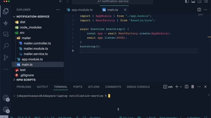Split the terminal pane

[187, 87]
